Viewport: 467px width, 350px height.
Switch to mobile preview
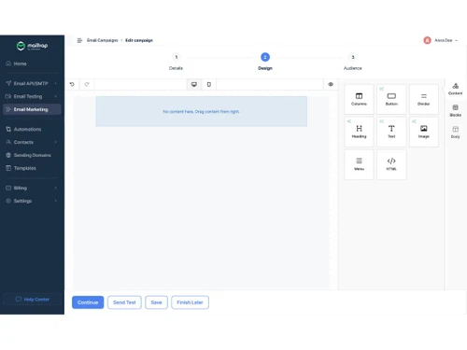point(209,84)
